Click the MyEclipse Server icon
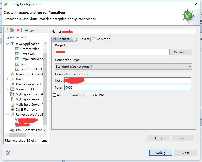The height and width of the screenshot is (162, 202). pyautogui.click(x=12, y=99)
